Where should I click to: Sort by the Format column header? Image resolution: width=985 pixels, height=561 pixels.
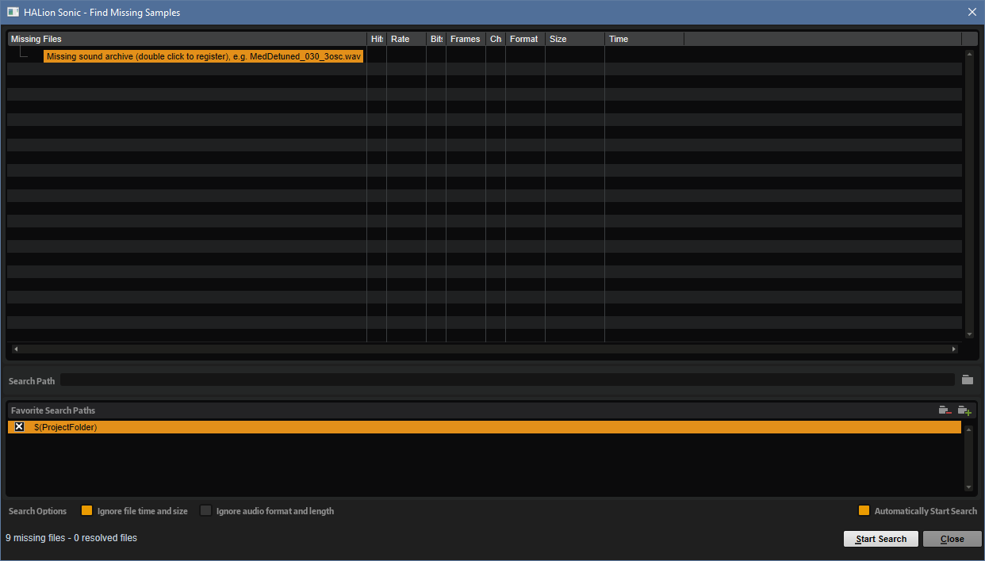[525, 39]
